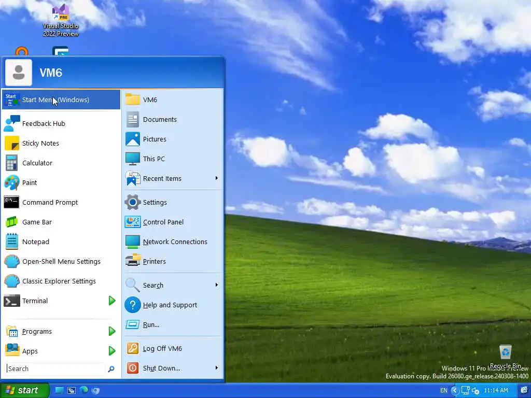Screen dimensions: 531x398
Task: Open Sticky Notes app
Action: (61, 143)
